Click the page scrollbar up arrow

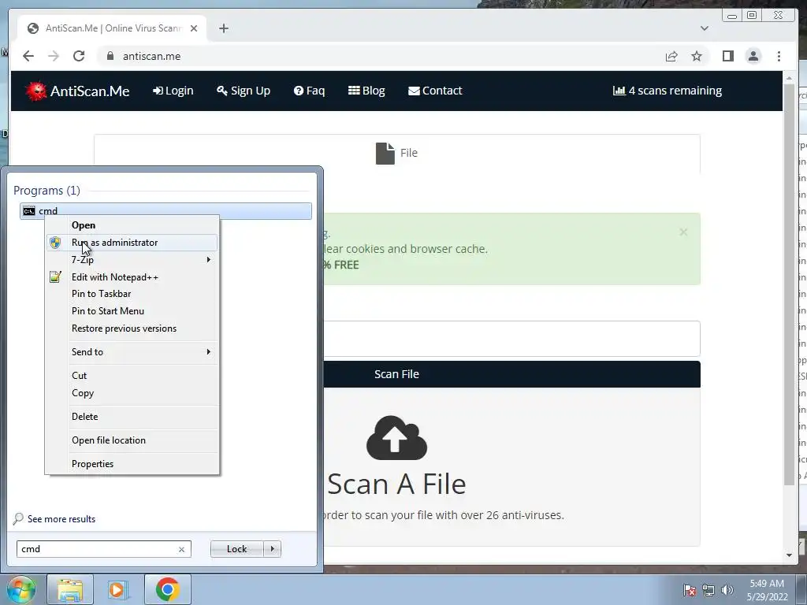click(789, 78)
